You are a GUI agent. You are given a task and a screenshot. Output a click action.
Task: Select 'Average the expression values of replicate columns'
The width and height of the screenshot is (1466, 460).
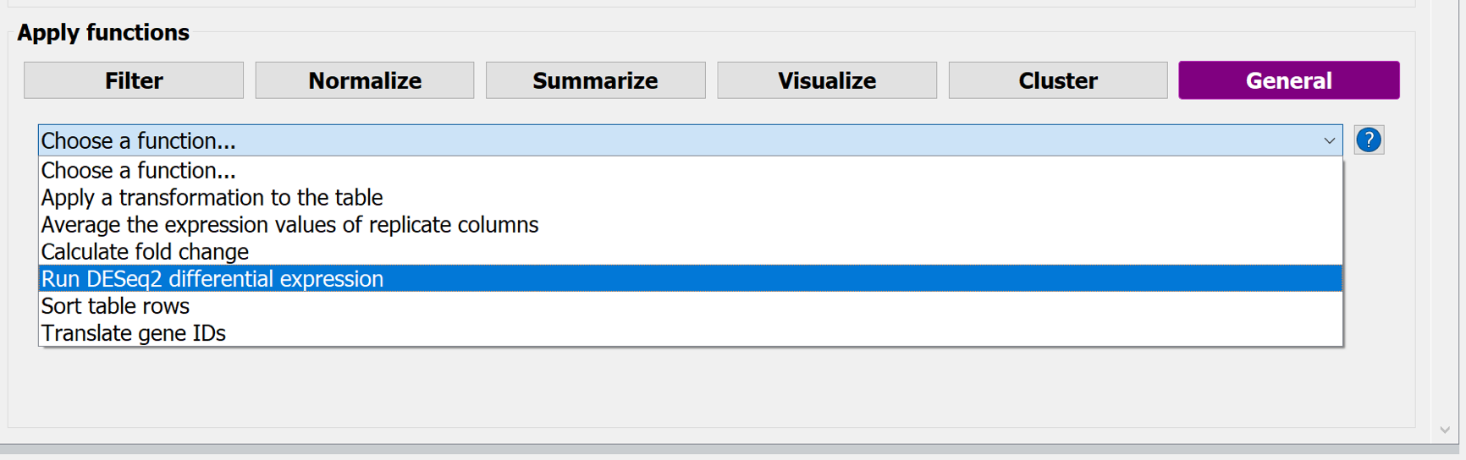[289, 225]
